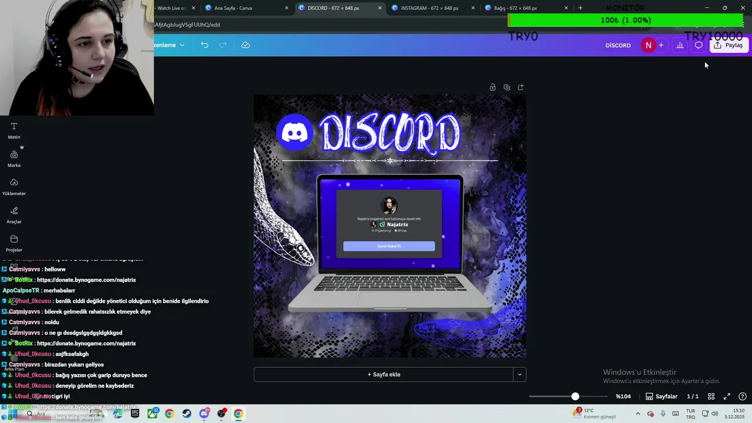Open the Metin text tool in sidebar
This screenshot has width=752, height=423.
[x=14, y=130]
